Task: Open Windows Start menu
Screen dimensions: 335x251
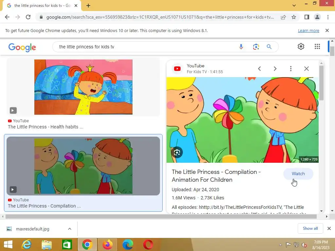Action: click(x=8, y=244)
